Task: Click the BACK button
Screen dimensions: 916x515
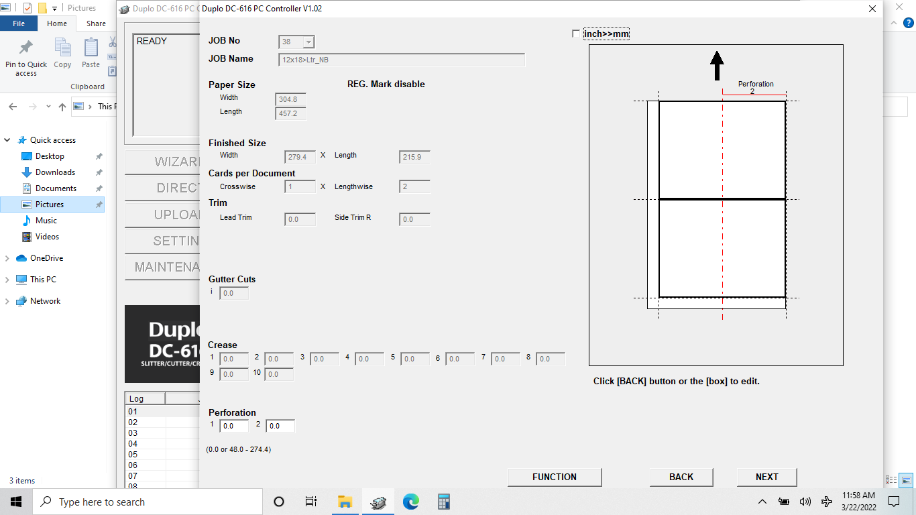Action: coord(681,477)
